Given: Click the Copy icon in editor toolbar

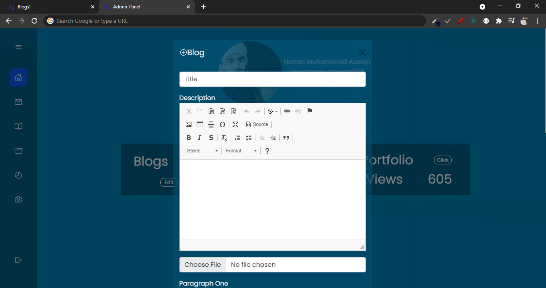Looking at the screenshot, I should [x=200, y=111].
